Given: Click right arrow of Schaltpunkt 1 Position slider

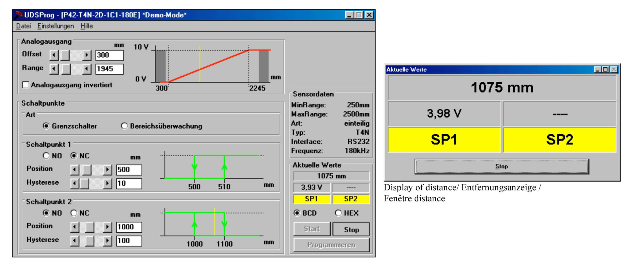Looking at the screenshot, I should pyautogui.click(x=107, y=170).
